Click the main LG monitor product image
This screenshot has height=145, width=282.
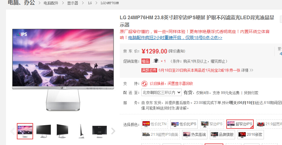[x=63, y=70]
